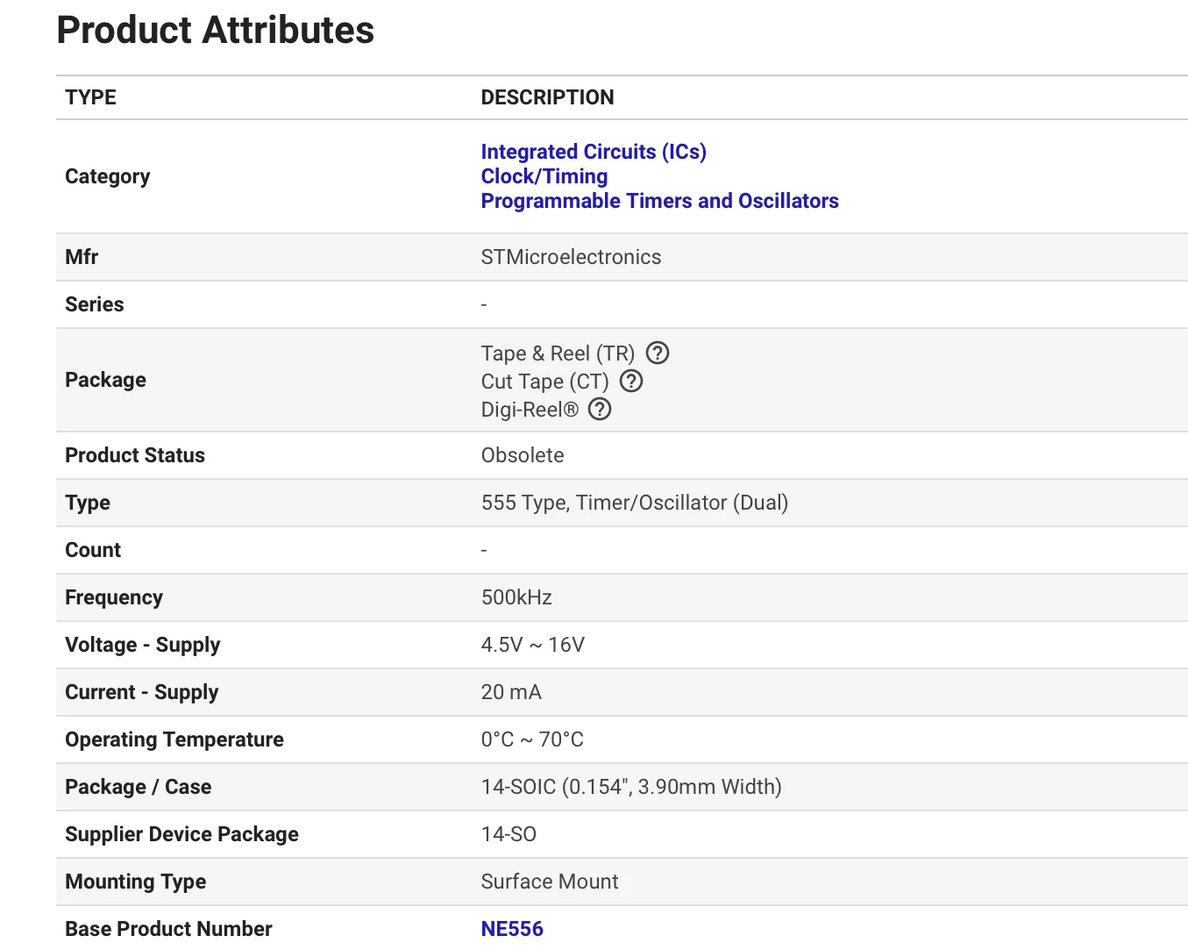Open the NE556 base product link
The image size is (1188, 950).
[x=512, y=929]
